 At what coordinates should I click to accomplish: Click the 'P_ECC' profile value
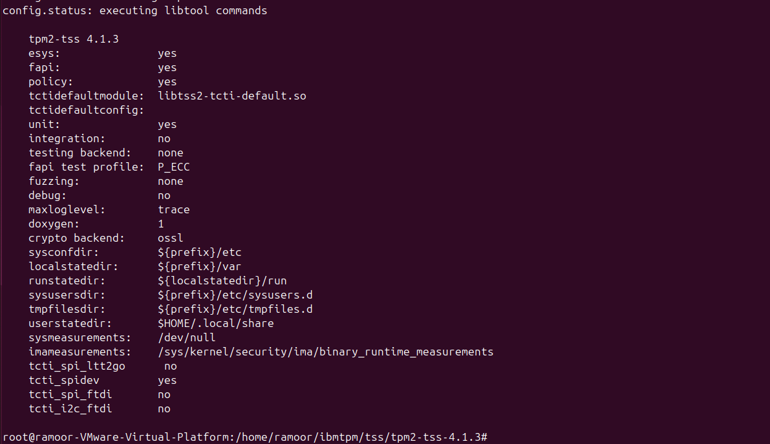click(x=173, y=167)
